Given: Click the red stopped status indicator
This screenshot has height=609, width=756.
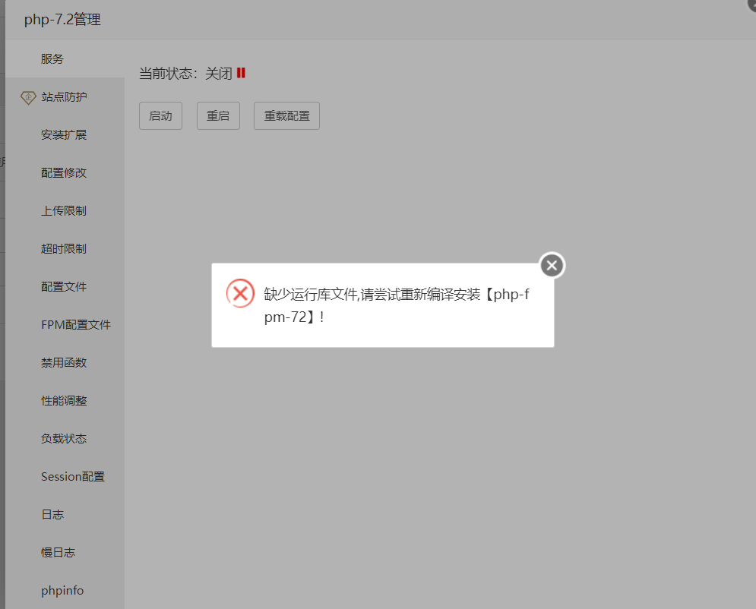Looking at the screenshot, I should pyautogui.click(x=241, y=73).
